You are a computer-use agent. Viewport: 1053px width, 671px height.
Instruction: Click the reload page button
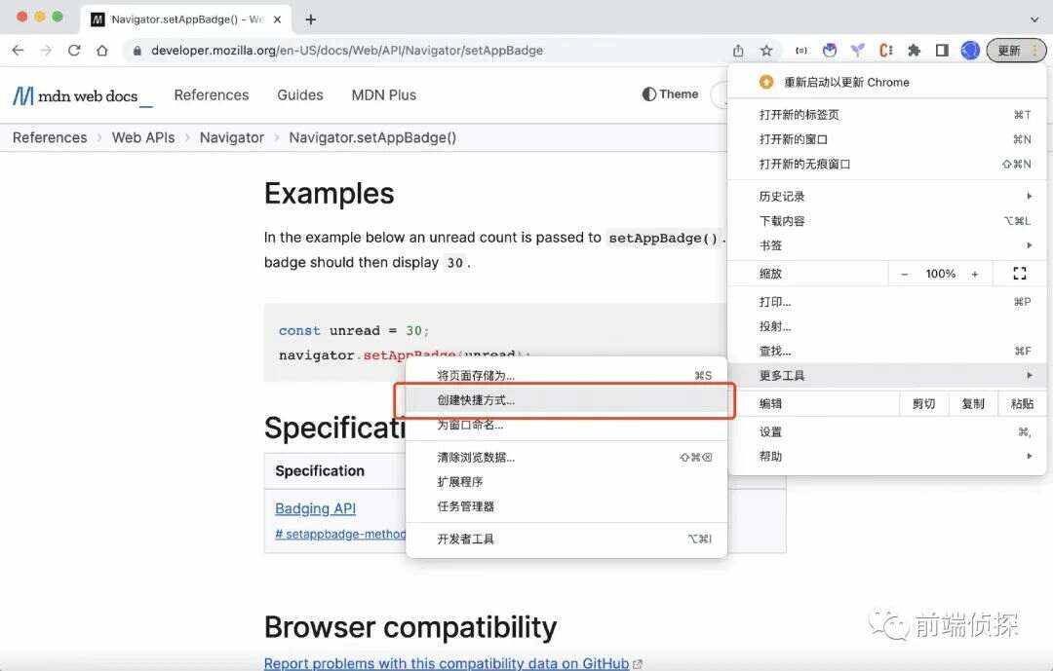point(74,51)
